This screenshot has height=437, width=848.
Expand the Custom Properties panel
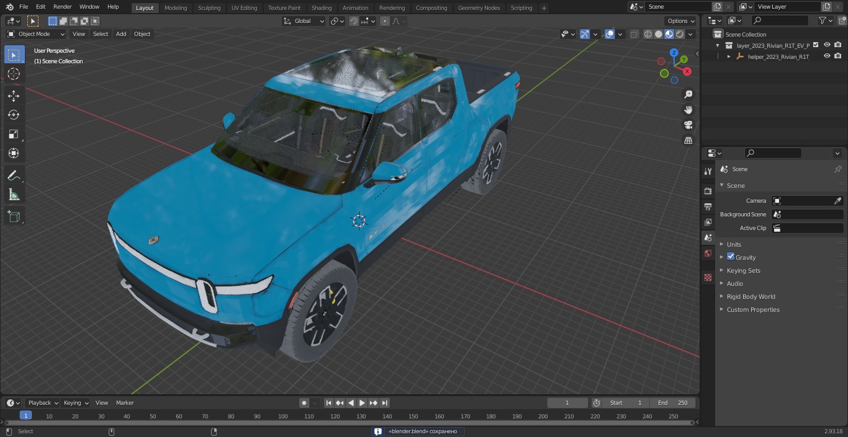[x=753, y=309]
